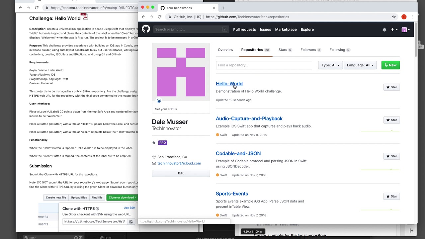The image size is (425, 239).
Task: Open the notifications bell in GitHub header
Action: point(384,30)
